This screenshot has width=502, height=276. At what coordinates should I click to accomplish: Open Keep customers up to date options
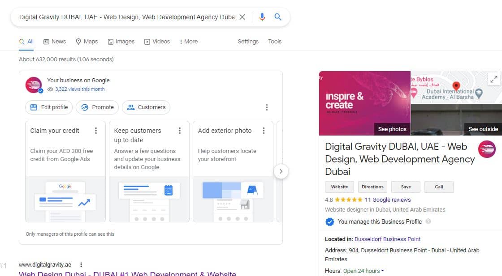pyautogui.click(x=180, y=131)
